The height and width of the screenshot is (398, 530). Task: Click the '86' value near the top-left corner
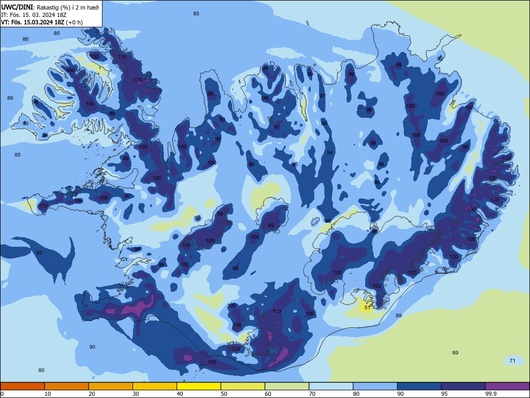pyautogui.click(x=25, y=39)
